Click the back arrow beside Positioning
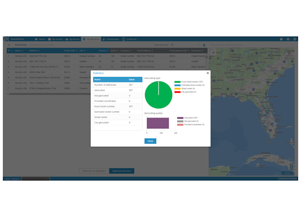The height and width of the screenshot is (217, 301). [x=10, y=45]
